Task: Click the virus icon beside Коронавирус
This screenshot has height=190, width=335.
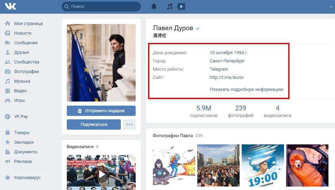Action: [x=8, y=177]
